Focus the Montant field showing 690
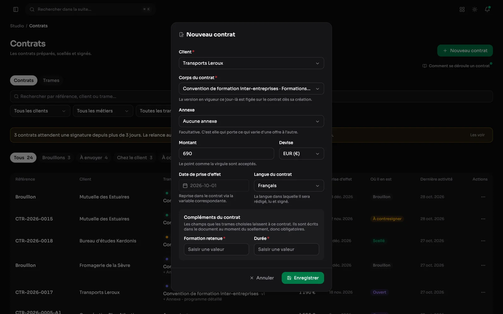The height and width of the screenshot is (314, 503). (226, 154)
